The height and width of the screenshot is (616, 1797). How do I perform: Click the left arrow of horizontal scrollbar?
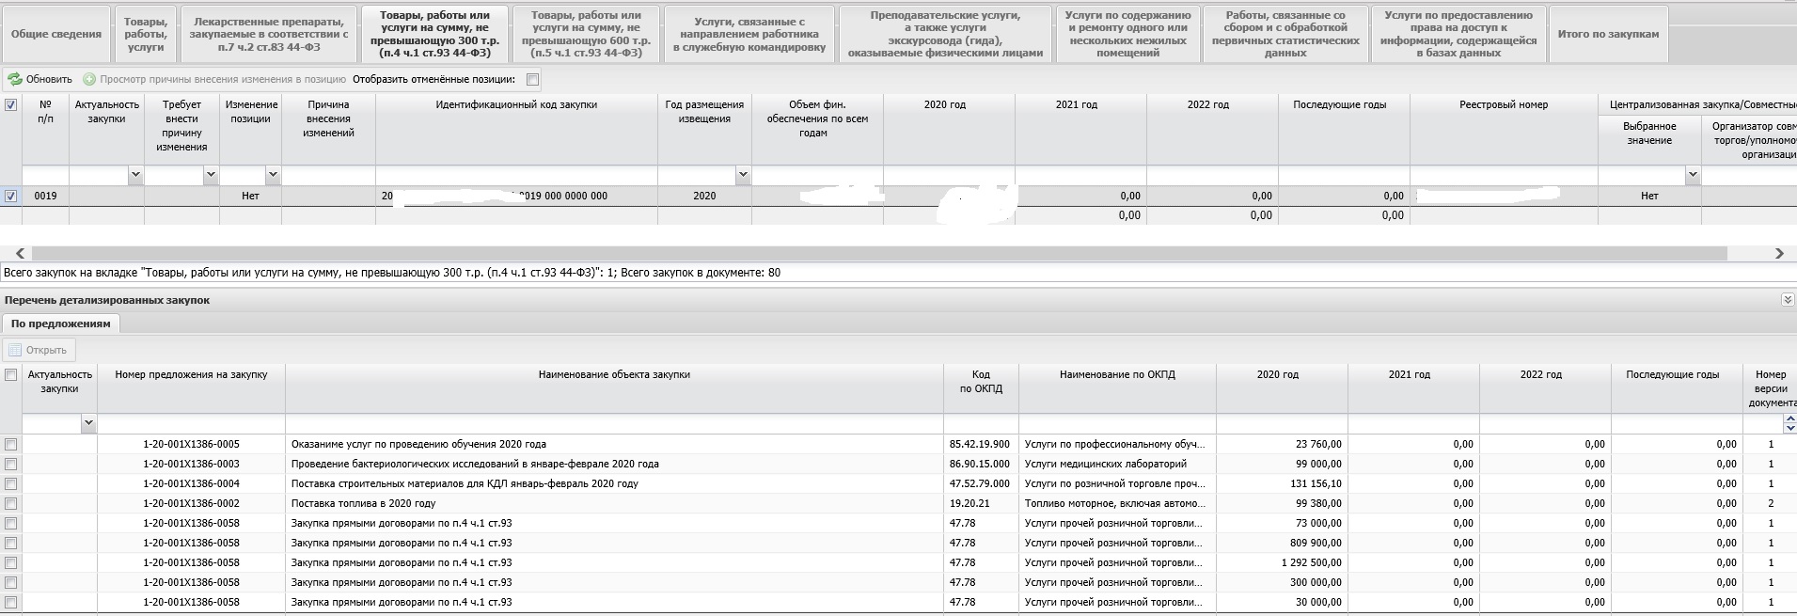coord(20,253)
